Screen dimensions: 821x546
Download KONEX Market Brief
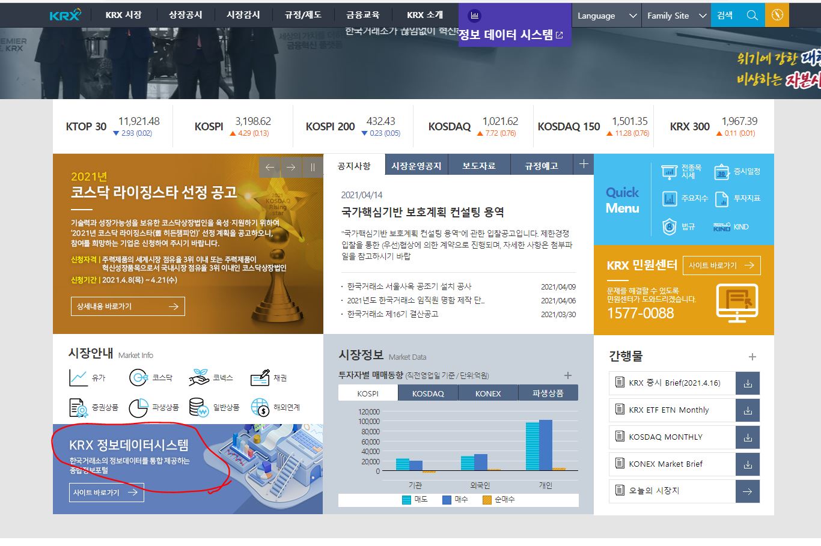point(748,464)
